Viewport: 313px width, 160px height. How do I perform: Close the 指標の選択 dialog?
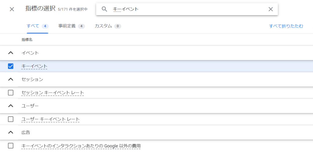[x=12, y=9]
